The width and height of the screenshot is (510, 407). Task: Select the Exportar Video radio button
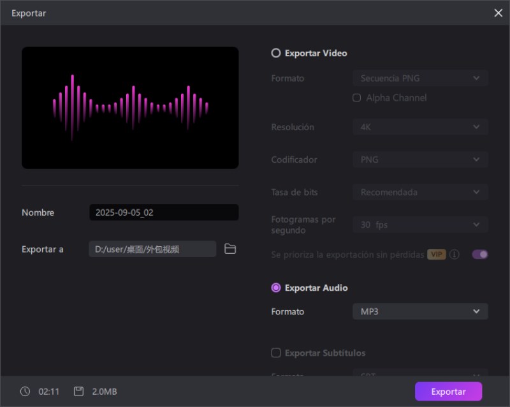pos(276,53)
